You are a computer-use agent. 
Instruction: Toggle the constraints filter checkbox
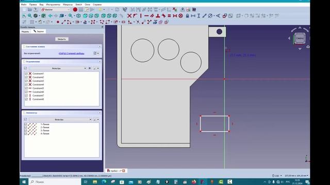pyautogui.click(x=25, y=68)
